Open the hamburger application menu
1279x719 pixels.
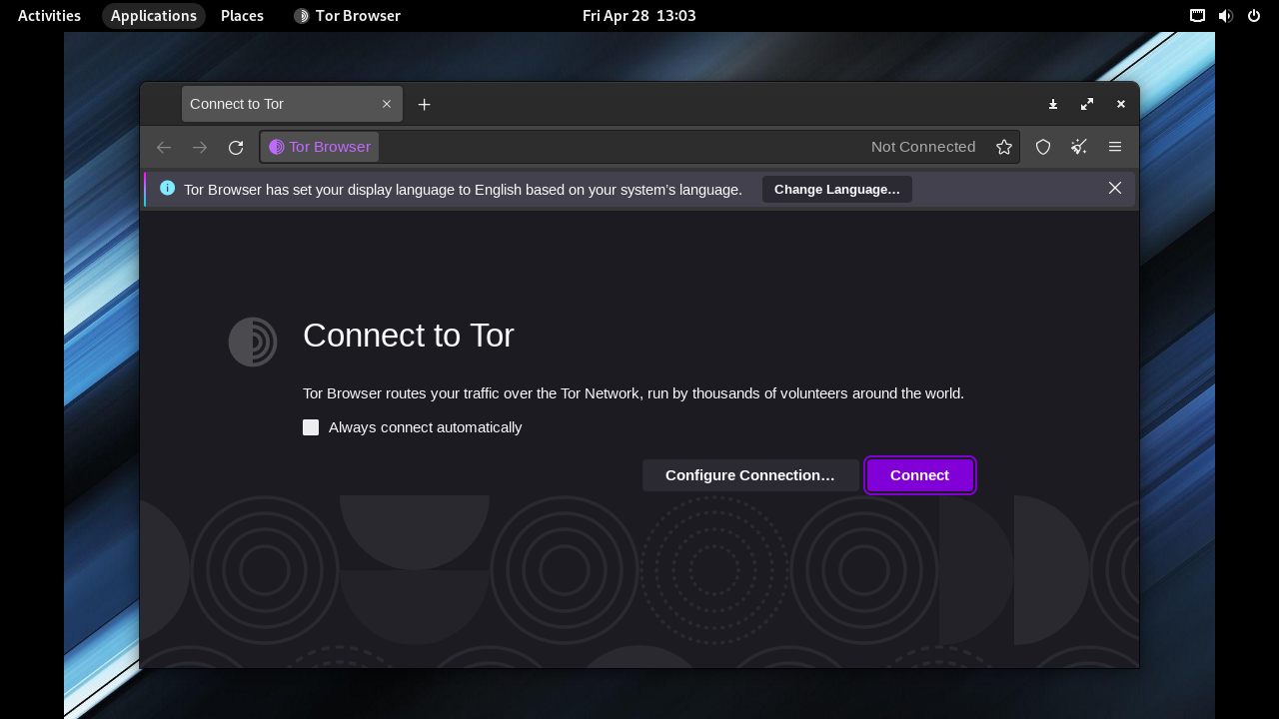point(1115,148)
